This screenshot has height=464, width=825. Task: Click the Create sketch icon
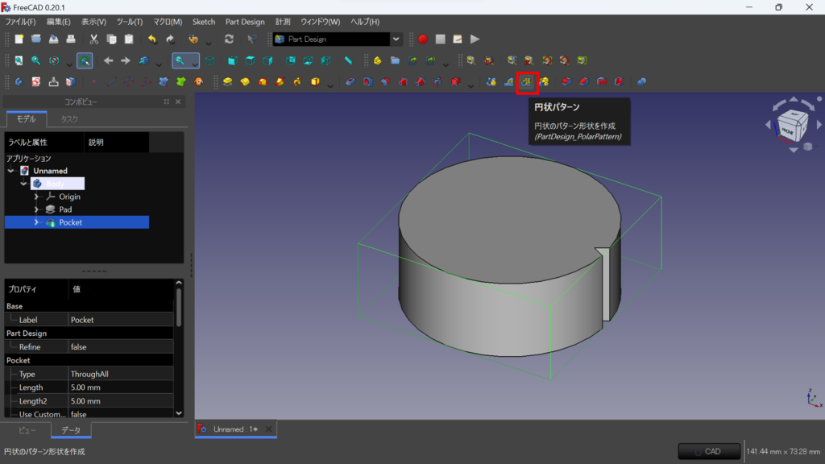coord(35,81)
